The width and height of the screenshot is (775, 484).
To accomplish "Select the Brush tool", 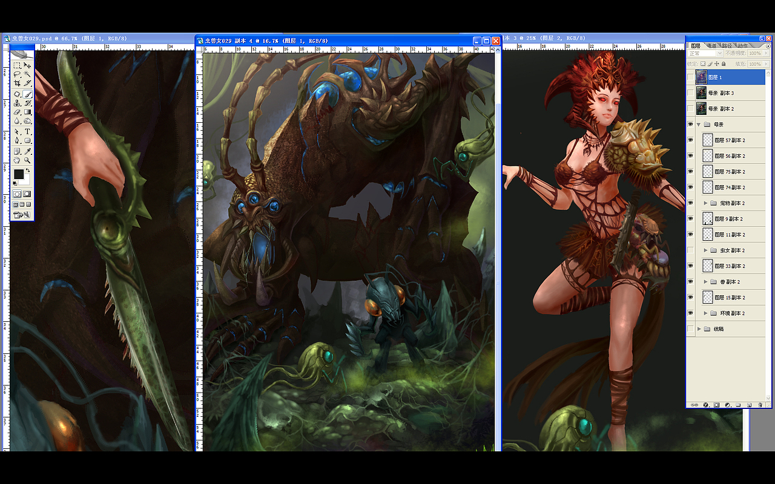I will [27, 94].
